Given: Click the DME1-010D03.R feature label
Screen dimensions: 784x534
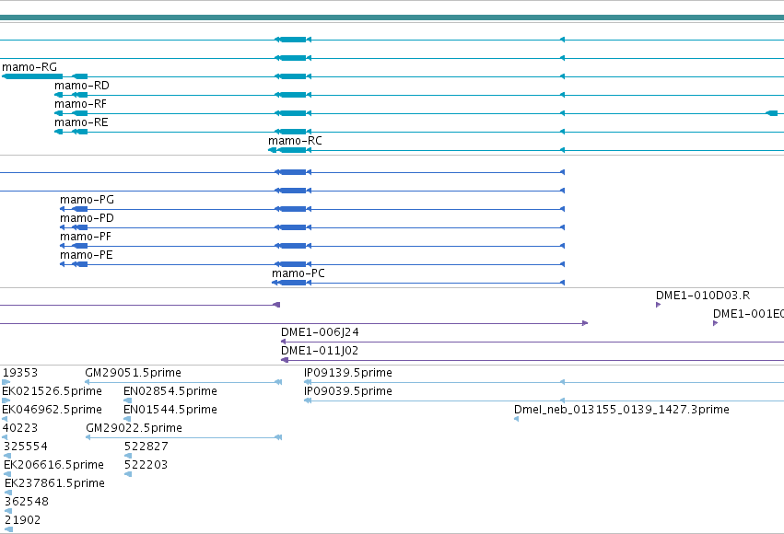Looking at the screenshot, I should 703,296.
